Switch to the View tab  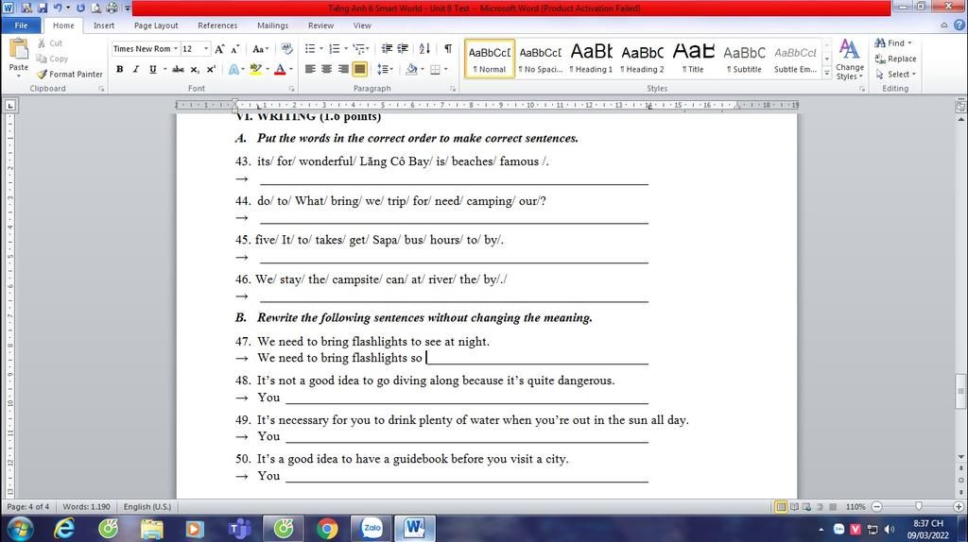click(x=362, y=25)
